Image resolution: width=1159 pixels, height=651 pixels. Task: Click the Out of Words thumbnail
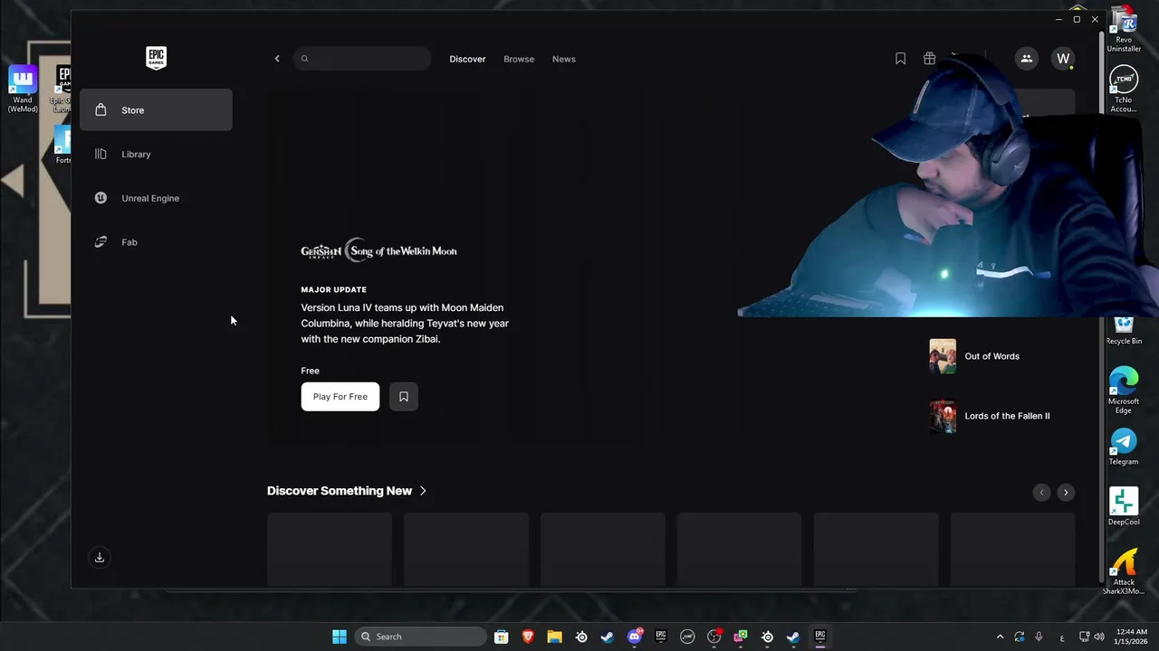point(943,356)
